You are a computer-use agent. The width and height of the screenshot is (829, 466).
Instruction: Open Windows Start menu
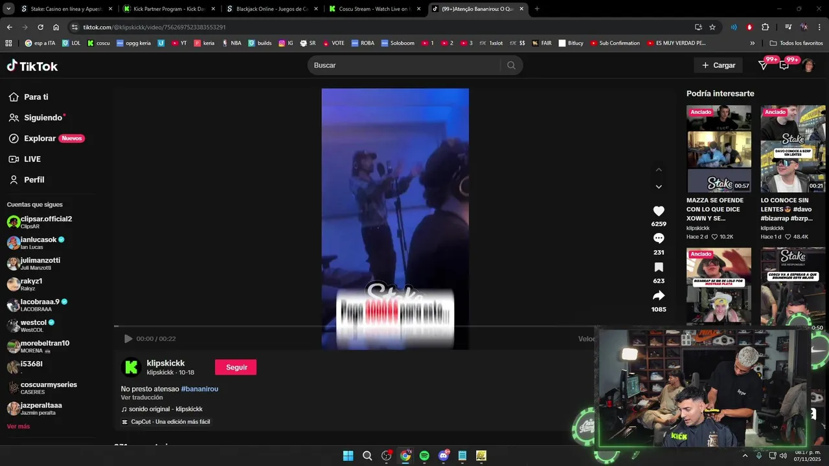tap(348, 456)
